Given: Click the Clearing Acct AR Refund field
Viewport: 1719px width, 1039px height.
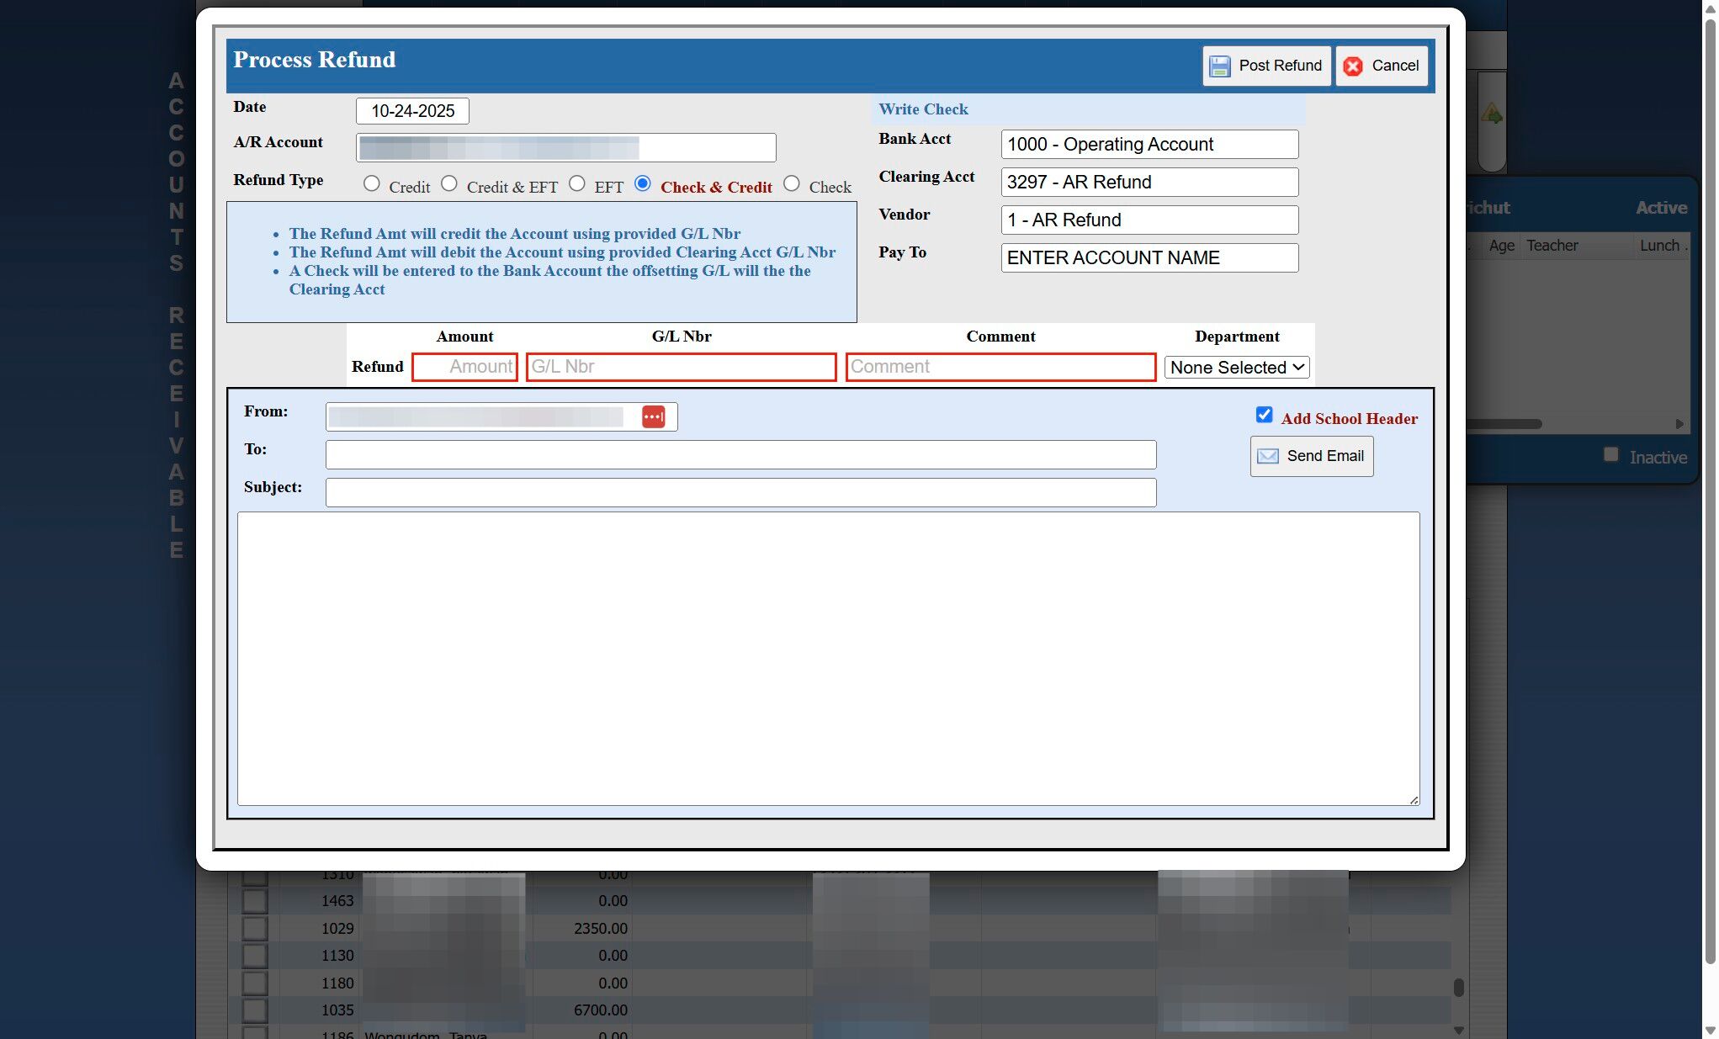Looking at the screenshot, I should pyautogui.click(x=1149, y=183).
